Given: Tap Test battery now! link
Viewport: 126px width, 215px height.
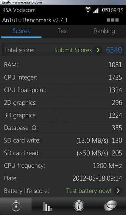Looking at the screenshot, I should (89, 191).
